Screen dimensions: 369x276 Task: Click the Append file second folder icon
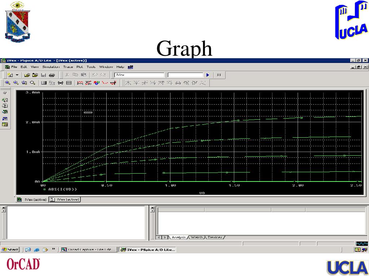point(35,75)
